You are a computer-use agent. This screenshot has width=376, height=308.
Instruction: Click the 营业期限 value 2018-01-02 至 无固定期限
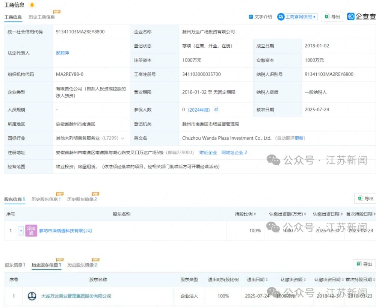pyautogui.click(x=208, y=92)
